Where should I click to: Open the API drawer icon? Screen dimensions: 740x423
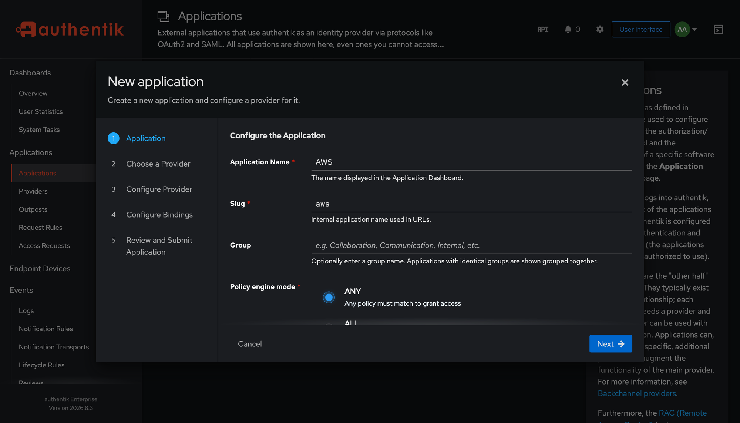tap(543, 30)
